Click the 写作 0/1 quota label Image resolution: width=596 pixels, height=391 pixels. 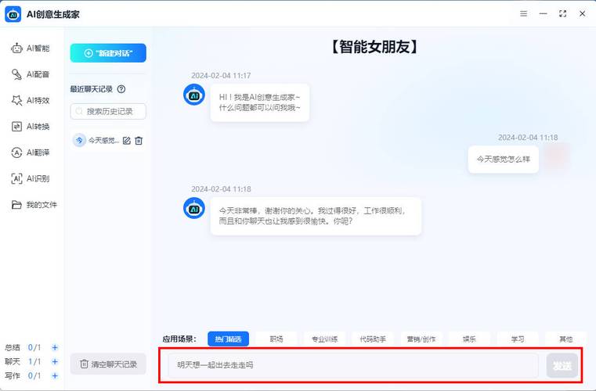tap(23, 376)
